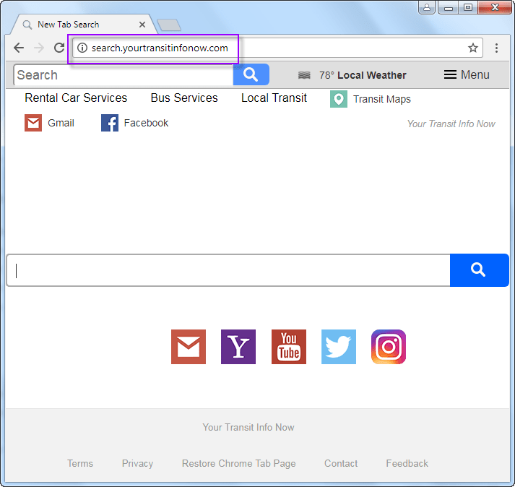Close the New Tab Search tab
This screenshot has height=487, width=515.
click(142, 25)
